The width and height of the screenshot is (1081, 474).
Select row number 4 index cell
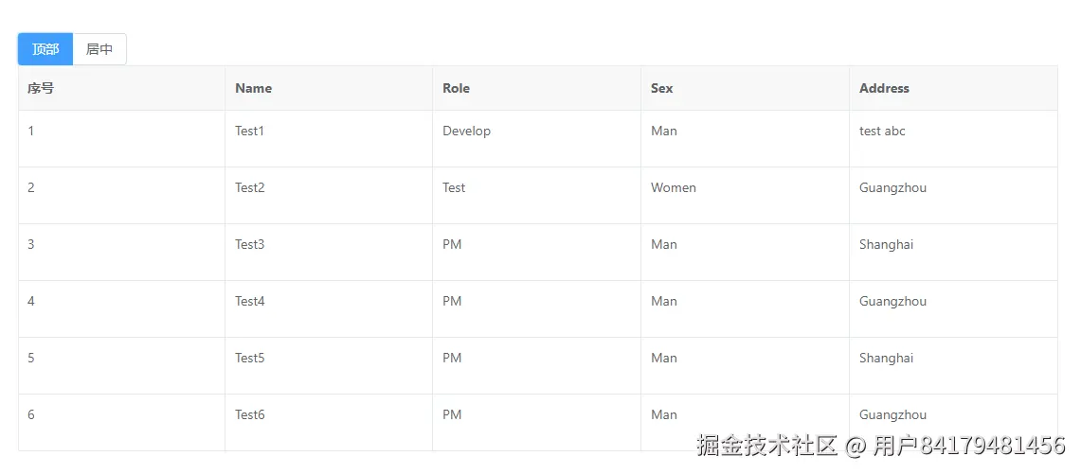coord(31,302)
